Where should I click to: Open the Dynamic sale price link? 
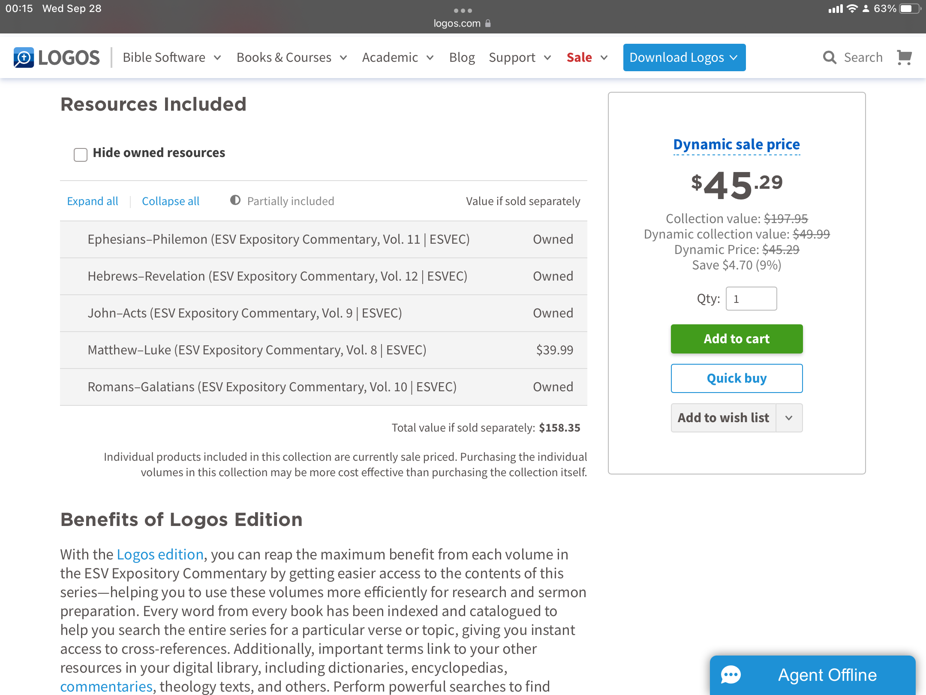click(x=737, y=145)
